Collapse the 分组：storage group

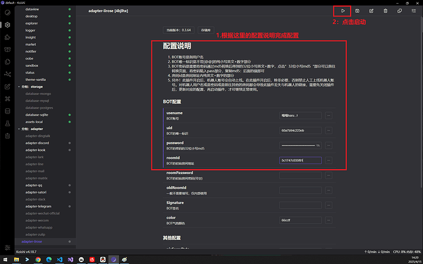click(x=19, y=87)
